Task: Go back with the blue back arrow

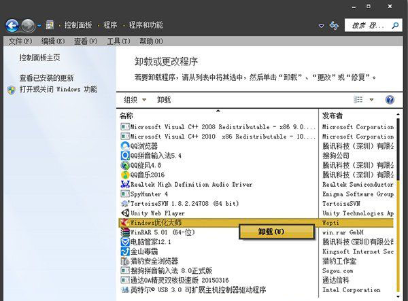Action: pos(12,25)
